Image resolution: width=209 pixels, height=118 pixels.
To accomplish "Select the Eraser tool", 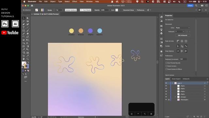I will [27, 34].
